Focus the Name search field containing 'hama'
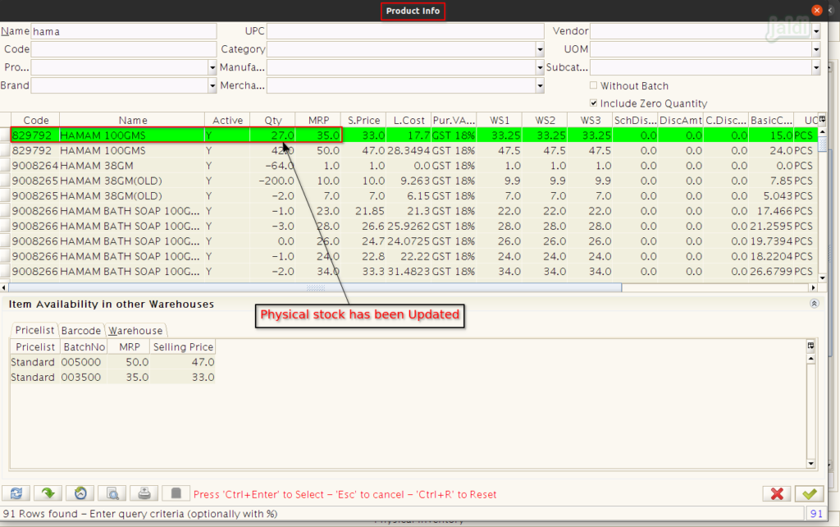Image resolution: width=840 pixels, height=527 pixels. [x=124, y=31]
